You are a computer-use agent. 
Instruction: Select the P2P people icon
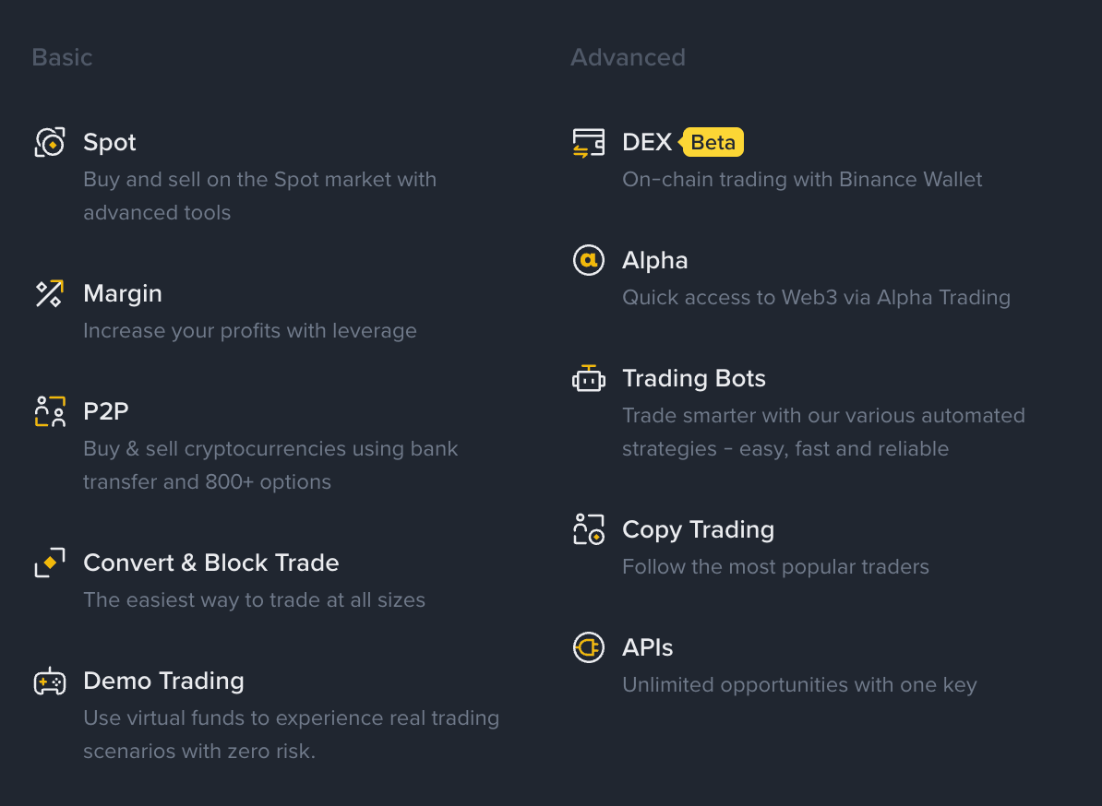pos(50,411)
